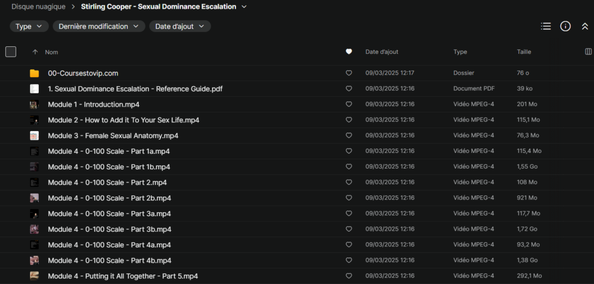
Task: Go to Disque nuagique breadcrumb
Action: tap(38, 7)
